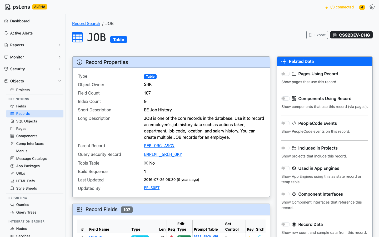Click the Queries magnifier icon

pos(12,205)
